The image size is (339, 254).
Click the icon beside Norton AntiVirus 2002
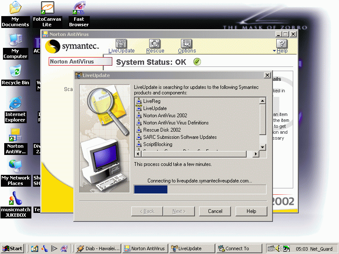pos(139,115)
